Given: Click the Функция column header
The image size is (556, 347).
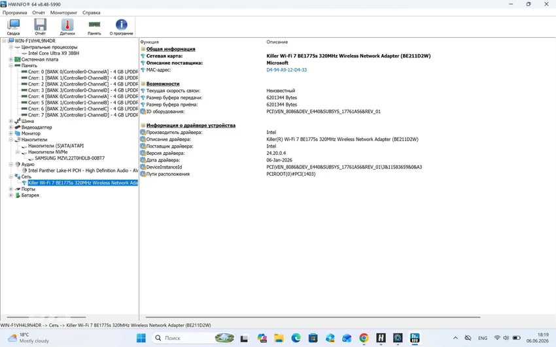Looking at the screenshot, I should tap(149, 42).
